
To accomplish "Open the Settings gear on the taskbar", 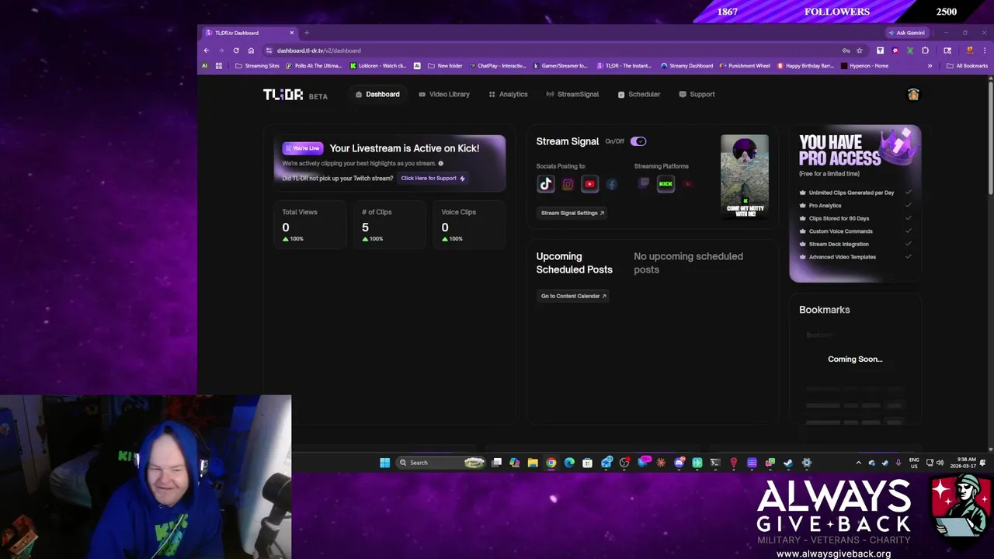I will (x=807, y=463).
